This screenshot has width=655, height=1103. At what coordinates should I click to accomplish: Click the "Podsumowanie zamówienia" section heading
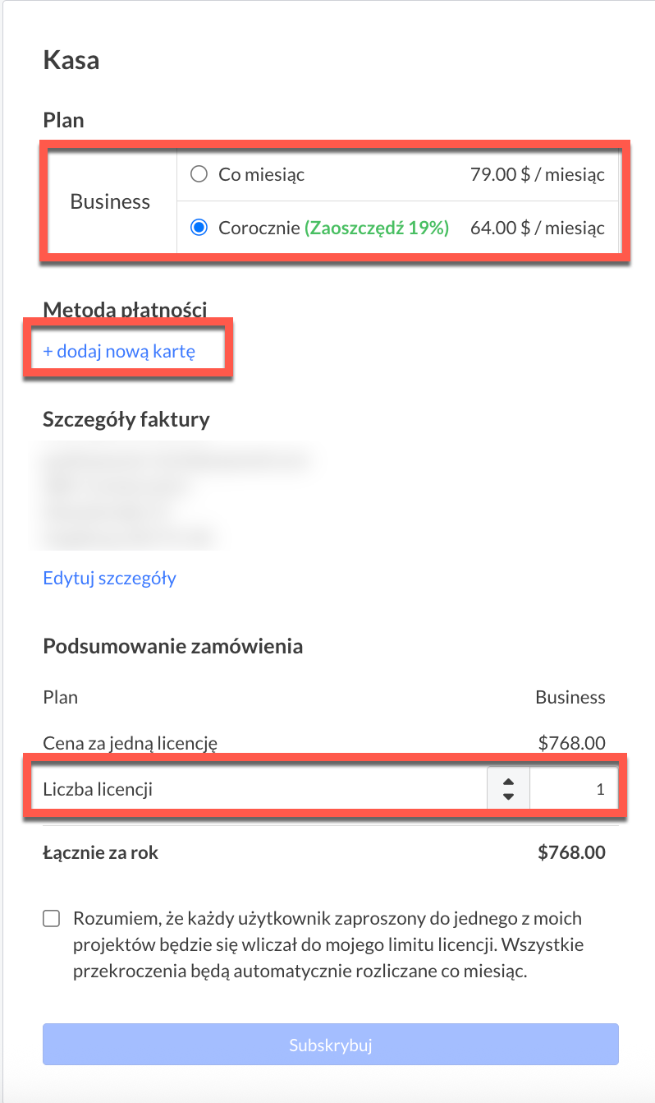point(172,646)
